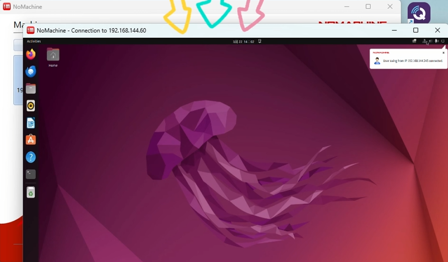Screen dimensions: 448x262
Task: Launch Thunderbird mail from the dock
Action: (x=30, y=71)
